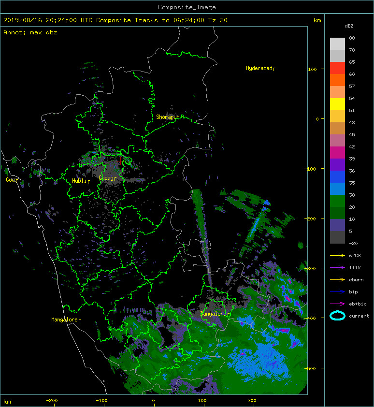Click the dBZ heading above the color scale

[349, 26]
